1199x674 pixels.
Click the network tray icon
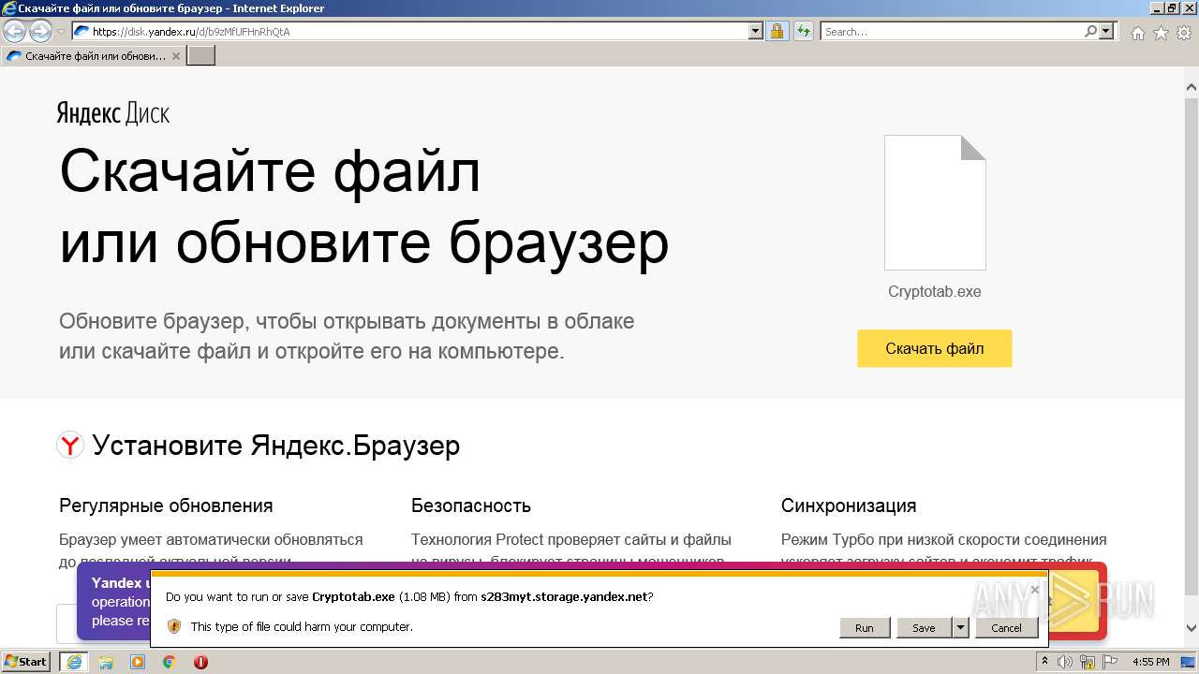(x=1087, y=662)
